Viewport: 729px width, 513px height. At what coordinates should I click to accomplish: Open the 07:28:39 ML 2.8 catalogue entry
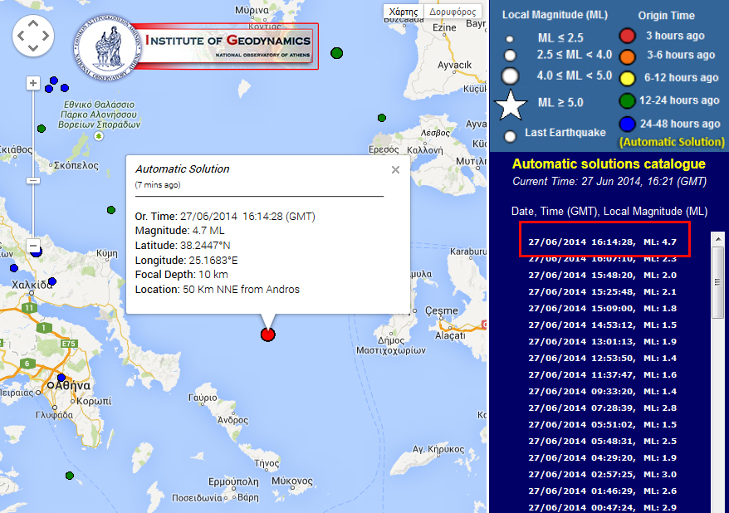[603, 408]
